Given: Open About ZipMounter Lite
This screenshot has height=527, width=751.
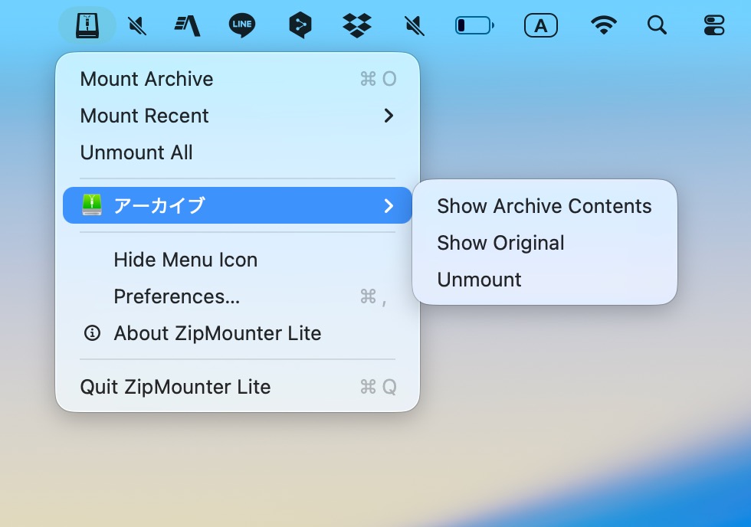Looking at the screenshot, I should [x=217, y=333].
